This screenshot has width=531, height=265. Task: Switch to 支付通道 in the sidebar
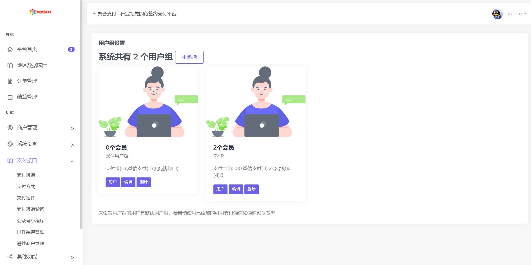coord(26,175)
